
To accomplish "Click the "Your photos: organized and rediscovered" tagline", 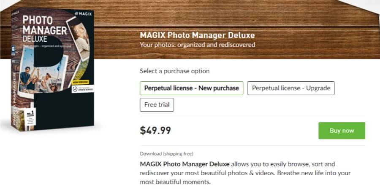I will [197, 45].
